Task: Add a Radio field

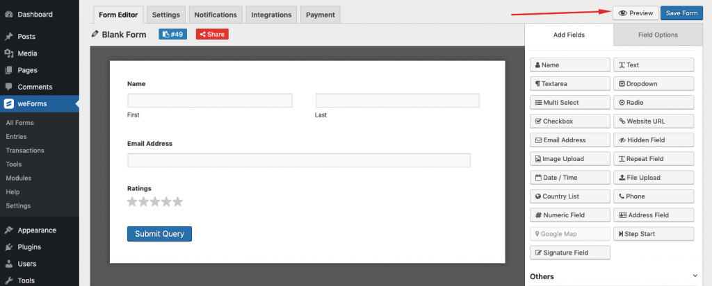Action: pos(654,103)
